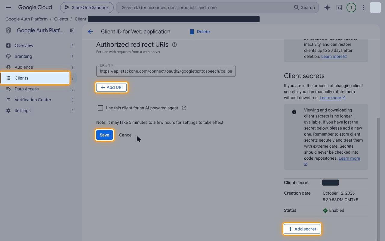Click the Google Auth Platform breadcrumb

click(x=26, y=19)
